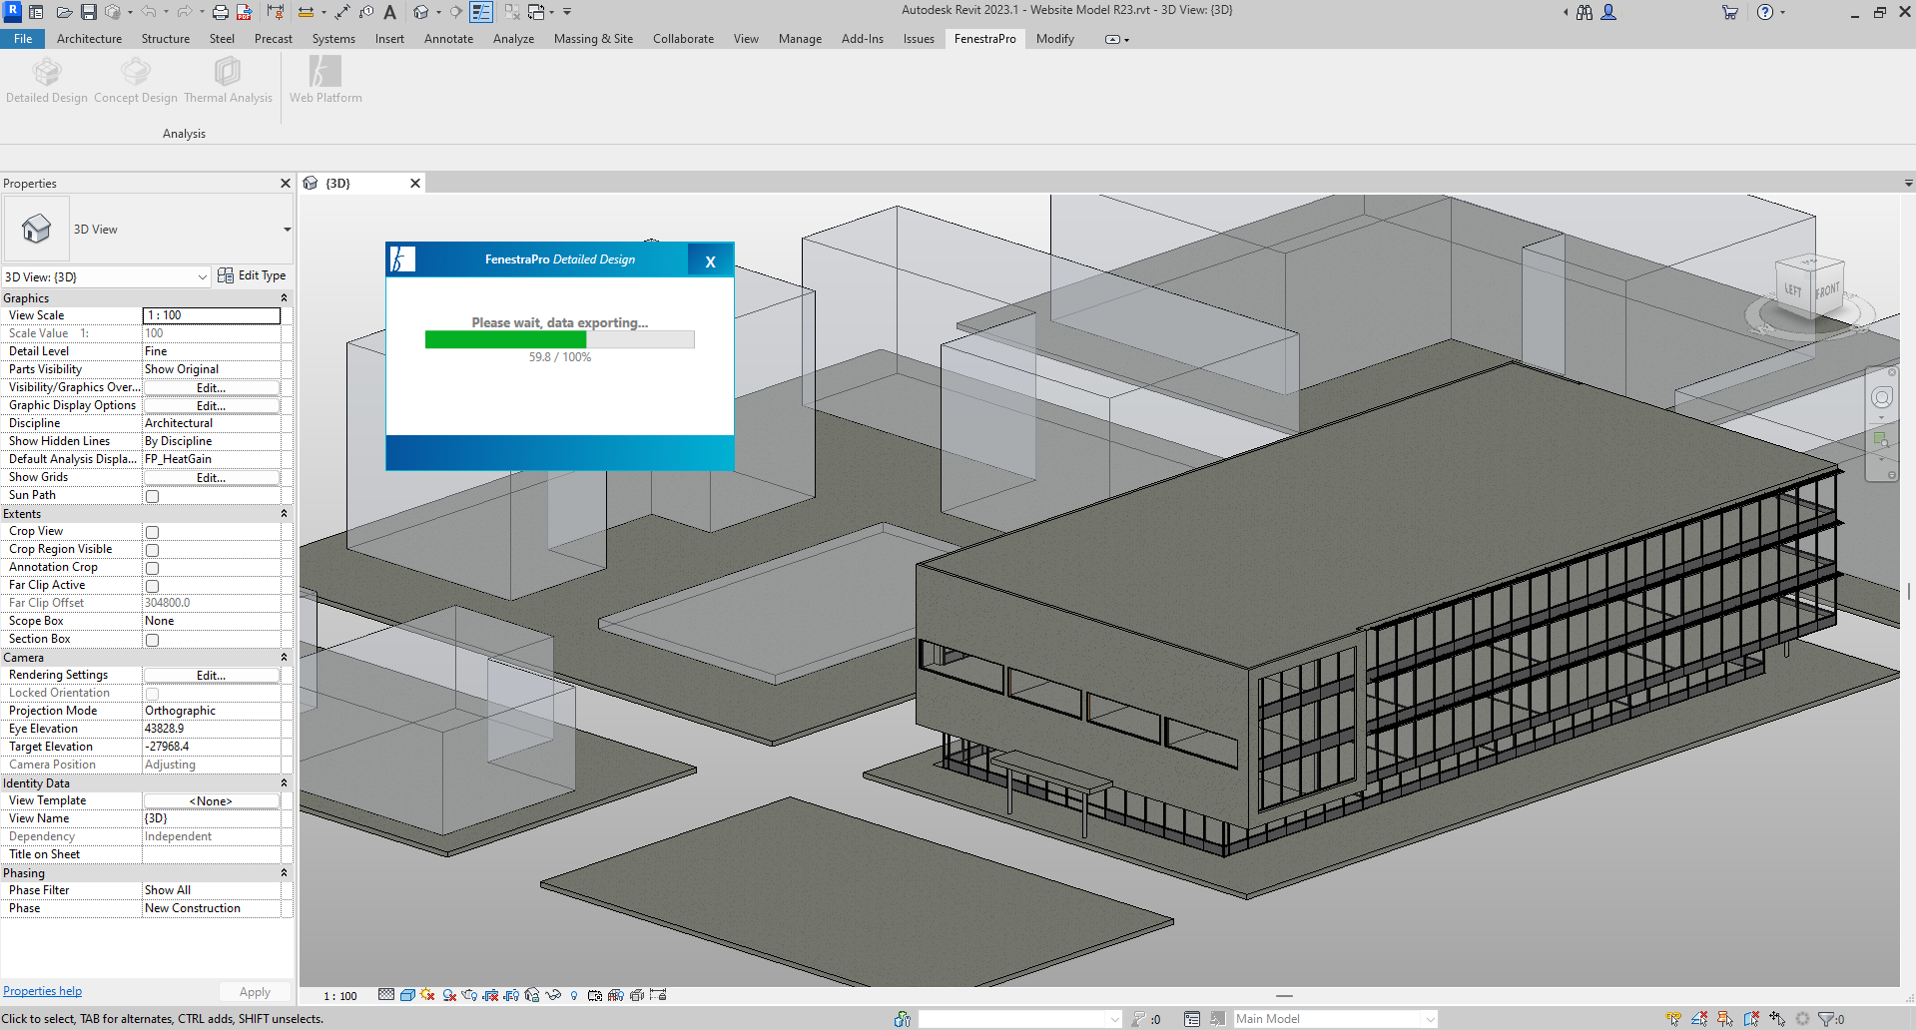The width and height of the screenshot is (1916, 1030).
Task: Click the View Template <None> button
Action: click(x=211, y=800)
